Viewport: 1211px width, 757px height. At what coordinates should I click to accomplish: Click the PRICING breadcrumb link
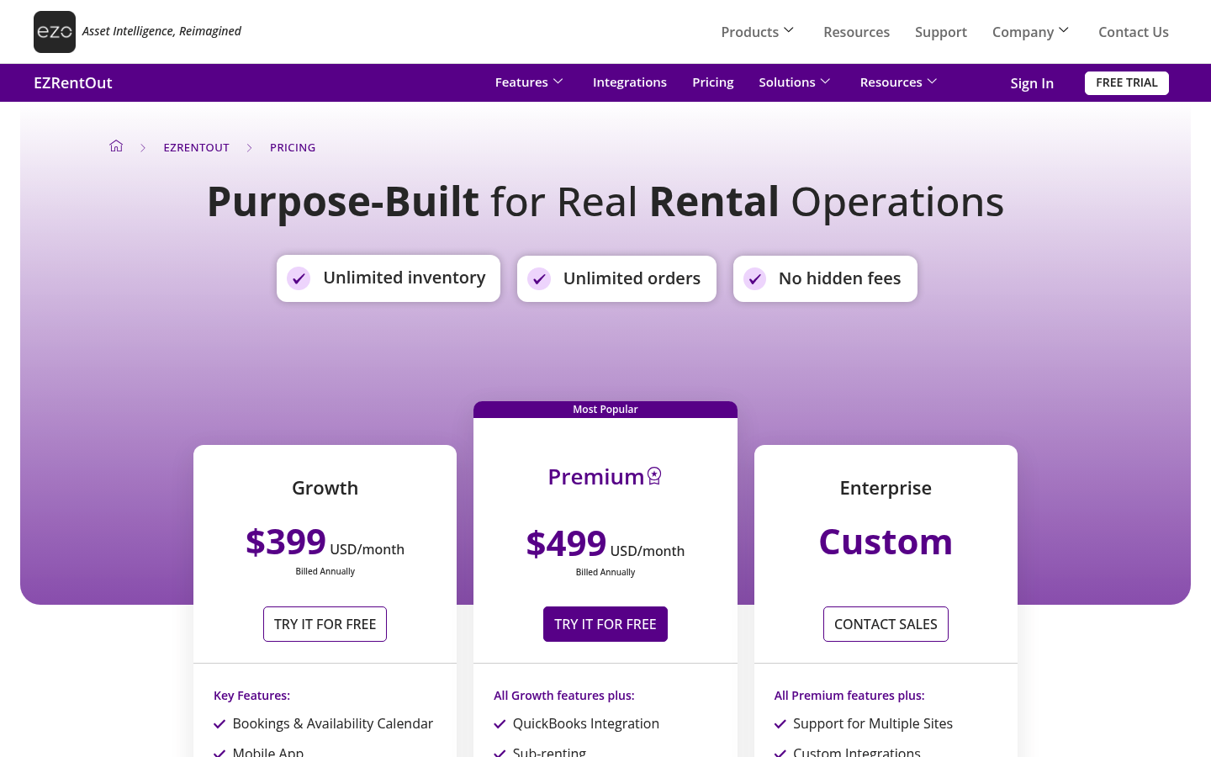click(293, 147)
